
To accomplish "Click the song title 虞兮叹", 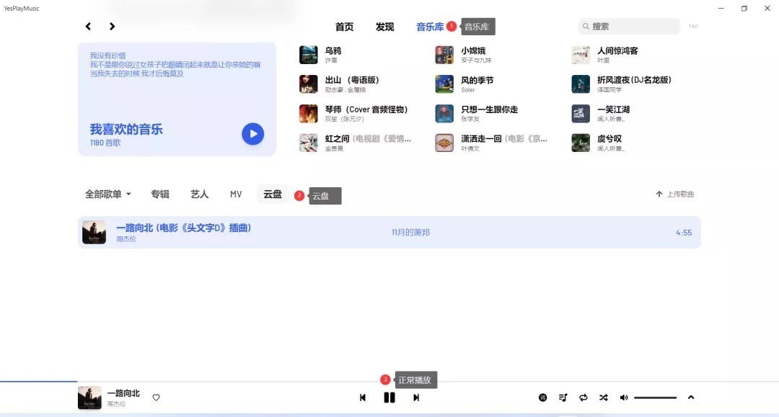I will [609, 139].
